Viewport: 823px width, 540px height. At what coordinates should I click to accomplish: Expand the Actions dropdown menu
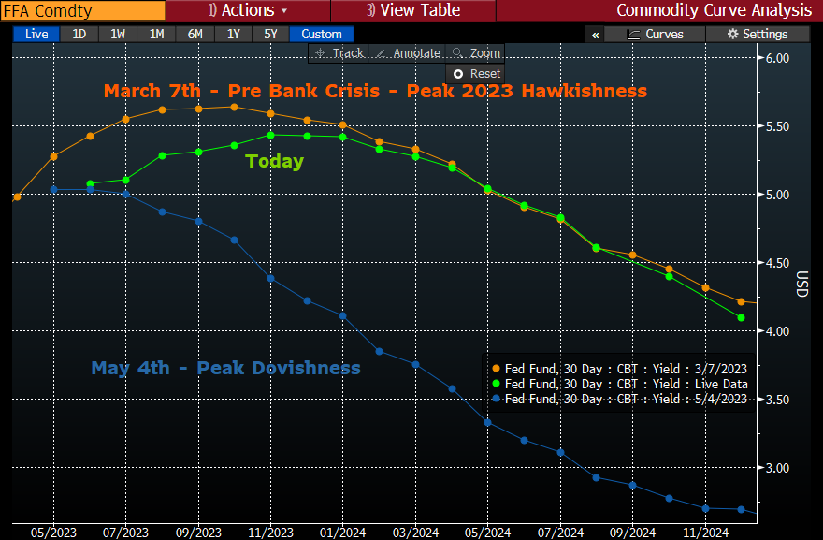(x=248, y=10)
